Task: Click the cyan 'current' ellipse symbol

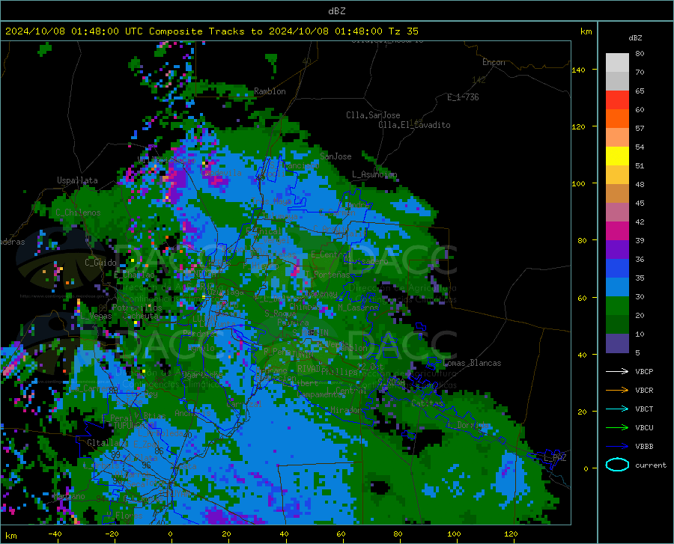Action: pyautogui.click(x=617, y=465)
